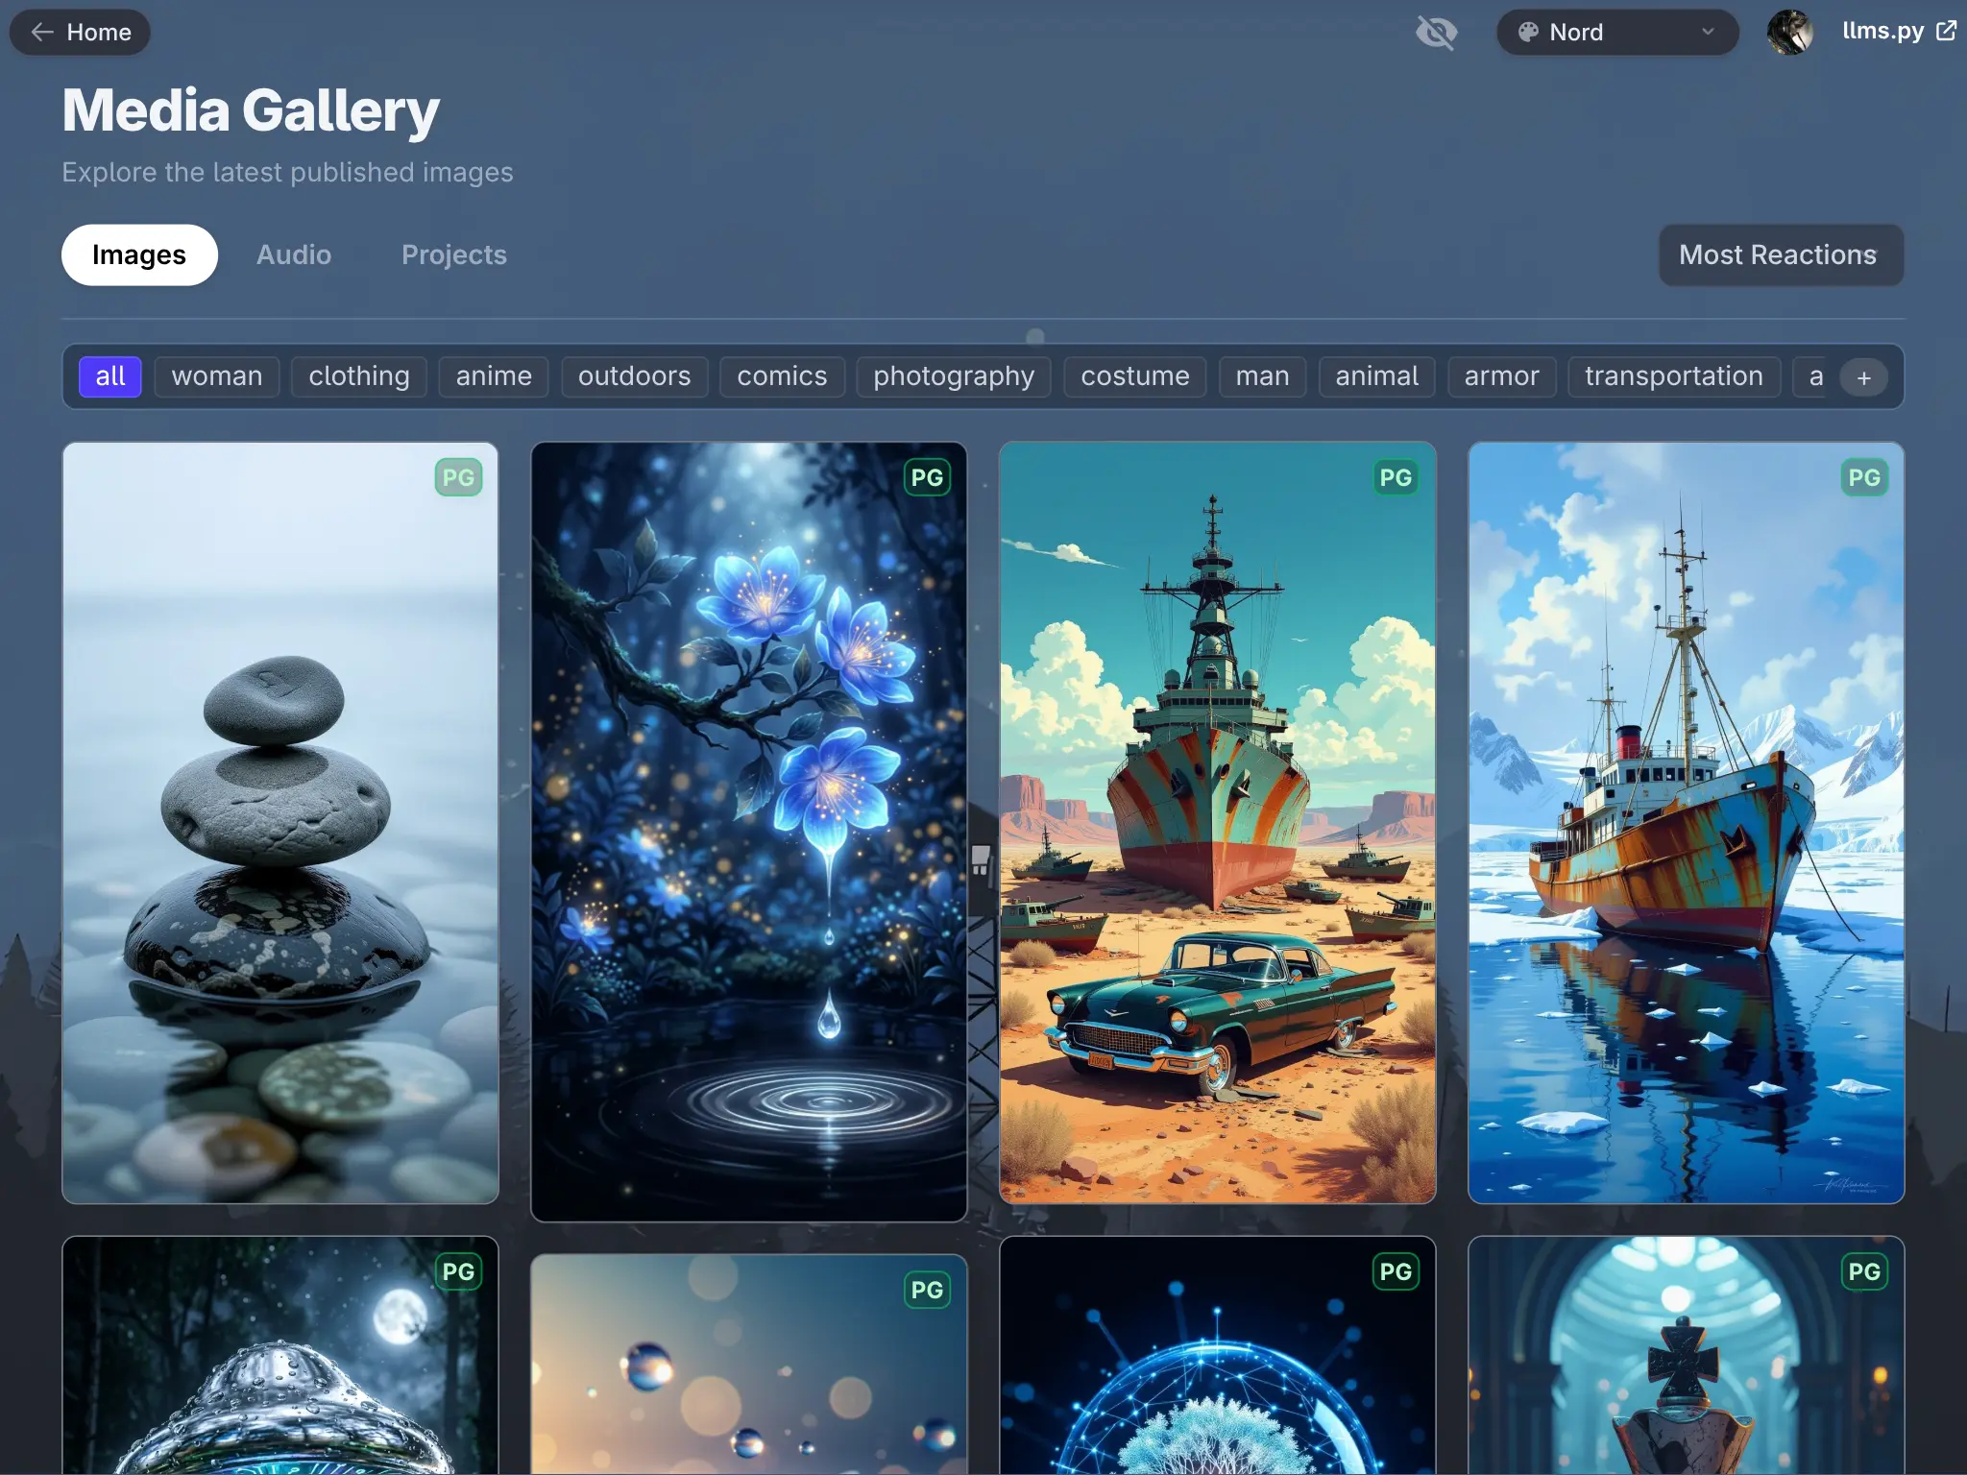Expand more tags with plus button
Screen dimensions: 1967x1475
(x=1863, y=377)
